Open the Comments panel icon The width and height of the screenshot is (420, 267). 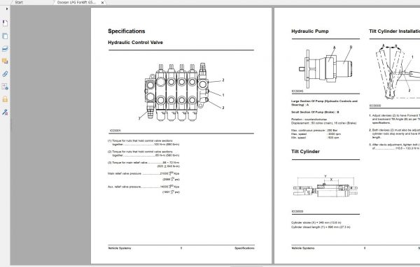[5, 62]
